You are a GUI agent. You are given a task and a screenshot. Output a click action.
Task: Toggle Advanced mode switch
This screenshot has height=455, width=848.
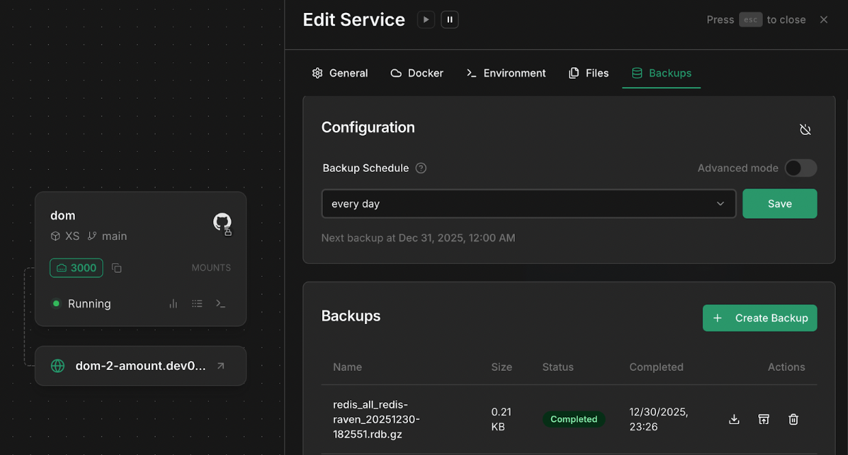click(801, 168)
